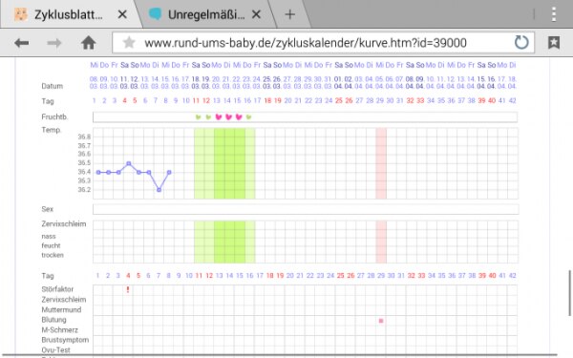Viewport: 573px width, 358px height.
Task: Select the last temperature point on day 8
Action: (x=169, y=172)
